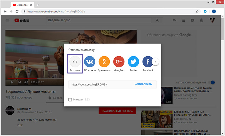Close the Зверополис browser tab
The height and width of the screenshot is (136, 225).
[31, 5]
